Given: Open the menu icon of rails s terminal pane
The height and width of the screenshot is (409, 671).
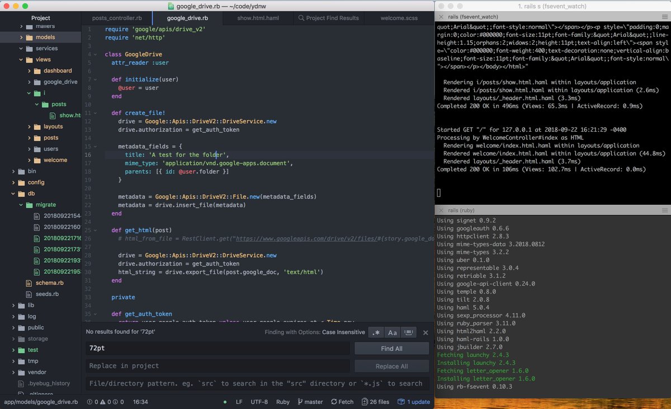Looking at the screenshot, I should pyautogui.click(x=664, y=17).
